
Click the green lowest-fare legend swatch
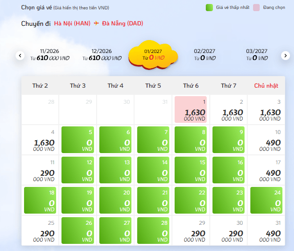209,8
